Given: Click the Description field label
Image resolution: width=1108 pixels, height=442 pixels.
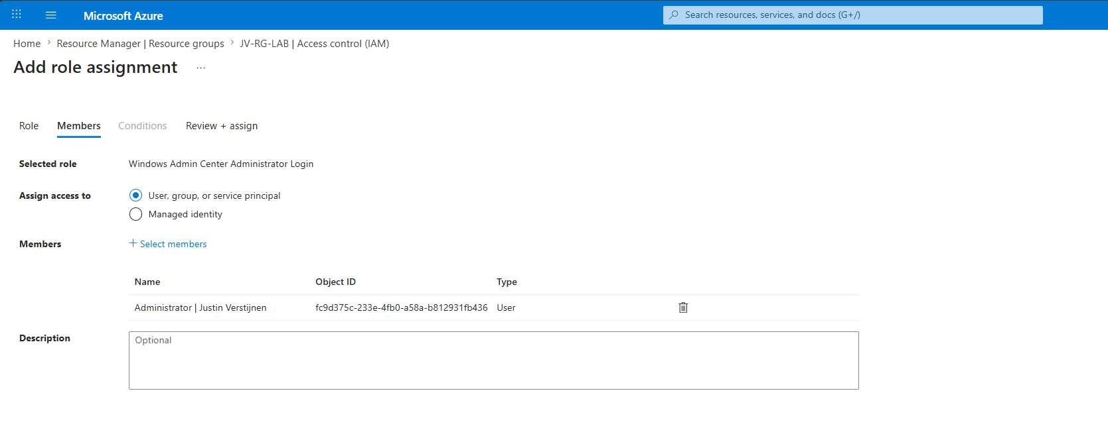Looking at the screenshot, I should (x=45, y=338).
